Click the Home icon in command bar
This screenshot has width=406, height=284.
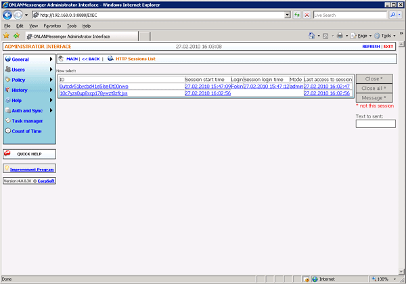(312, 35)
